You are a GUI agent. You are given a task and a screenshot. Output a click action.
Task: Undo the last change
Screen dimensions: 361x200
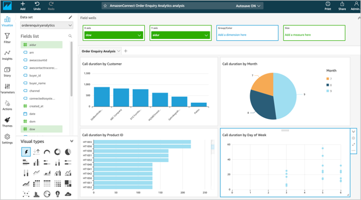[x=37, y=6]
